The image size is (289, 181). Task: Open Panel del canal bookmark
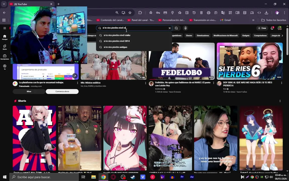[141, 20]
